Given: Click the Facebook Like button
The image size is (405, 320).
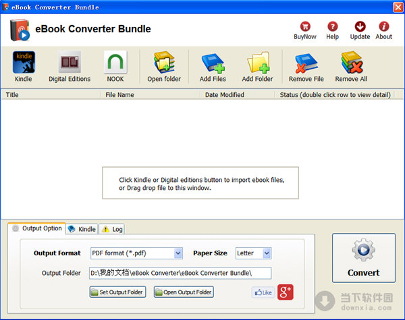Looking at the screenshot, I should pos(263,292).
